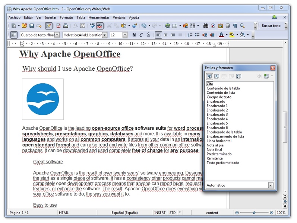Save the document with the floppy disk icon

point(31,26)
